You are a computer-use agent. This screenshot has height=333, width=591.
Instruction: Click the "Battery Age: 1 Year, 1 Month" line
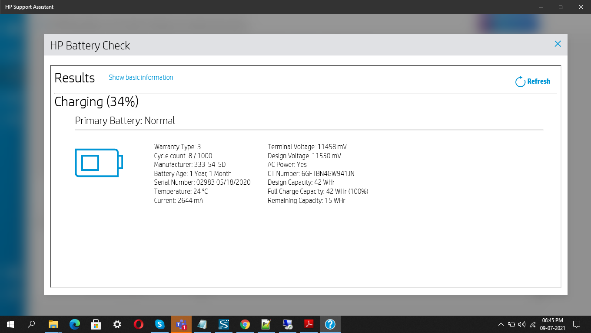point(193,173)
